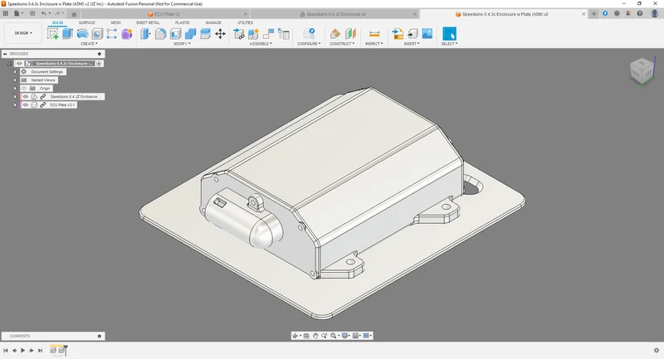This screenshot has width=664, height=359.
Task: Select the Revolve tool
Action: tap(82, 34)
